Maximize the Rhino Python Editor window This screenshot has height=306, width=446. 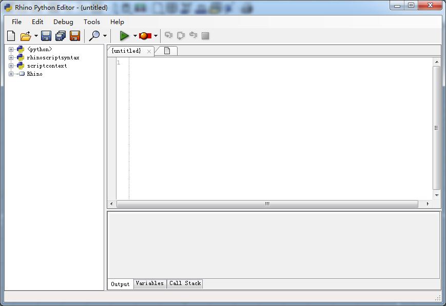411,6
